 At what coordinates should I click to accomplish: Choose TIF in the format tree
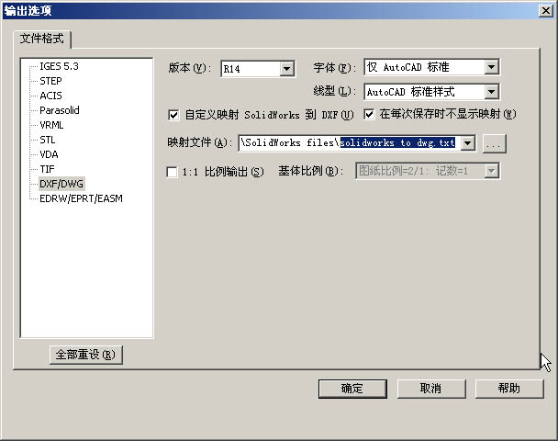point(47,169)
